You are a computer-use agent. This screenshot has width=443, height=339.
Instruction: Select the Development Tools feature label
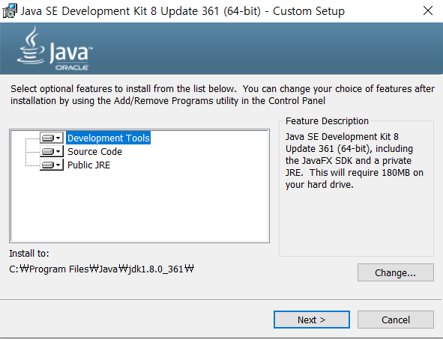pyautogui.click(x=108, y=138)
